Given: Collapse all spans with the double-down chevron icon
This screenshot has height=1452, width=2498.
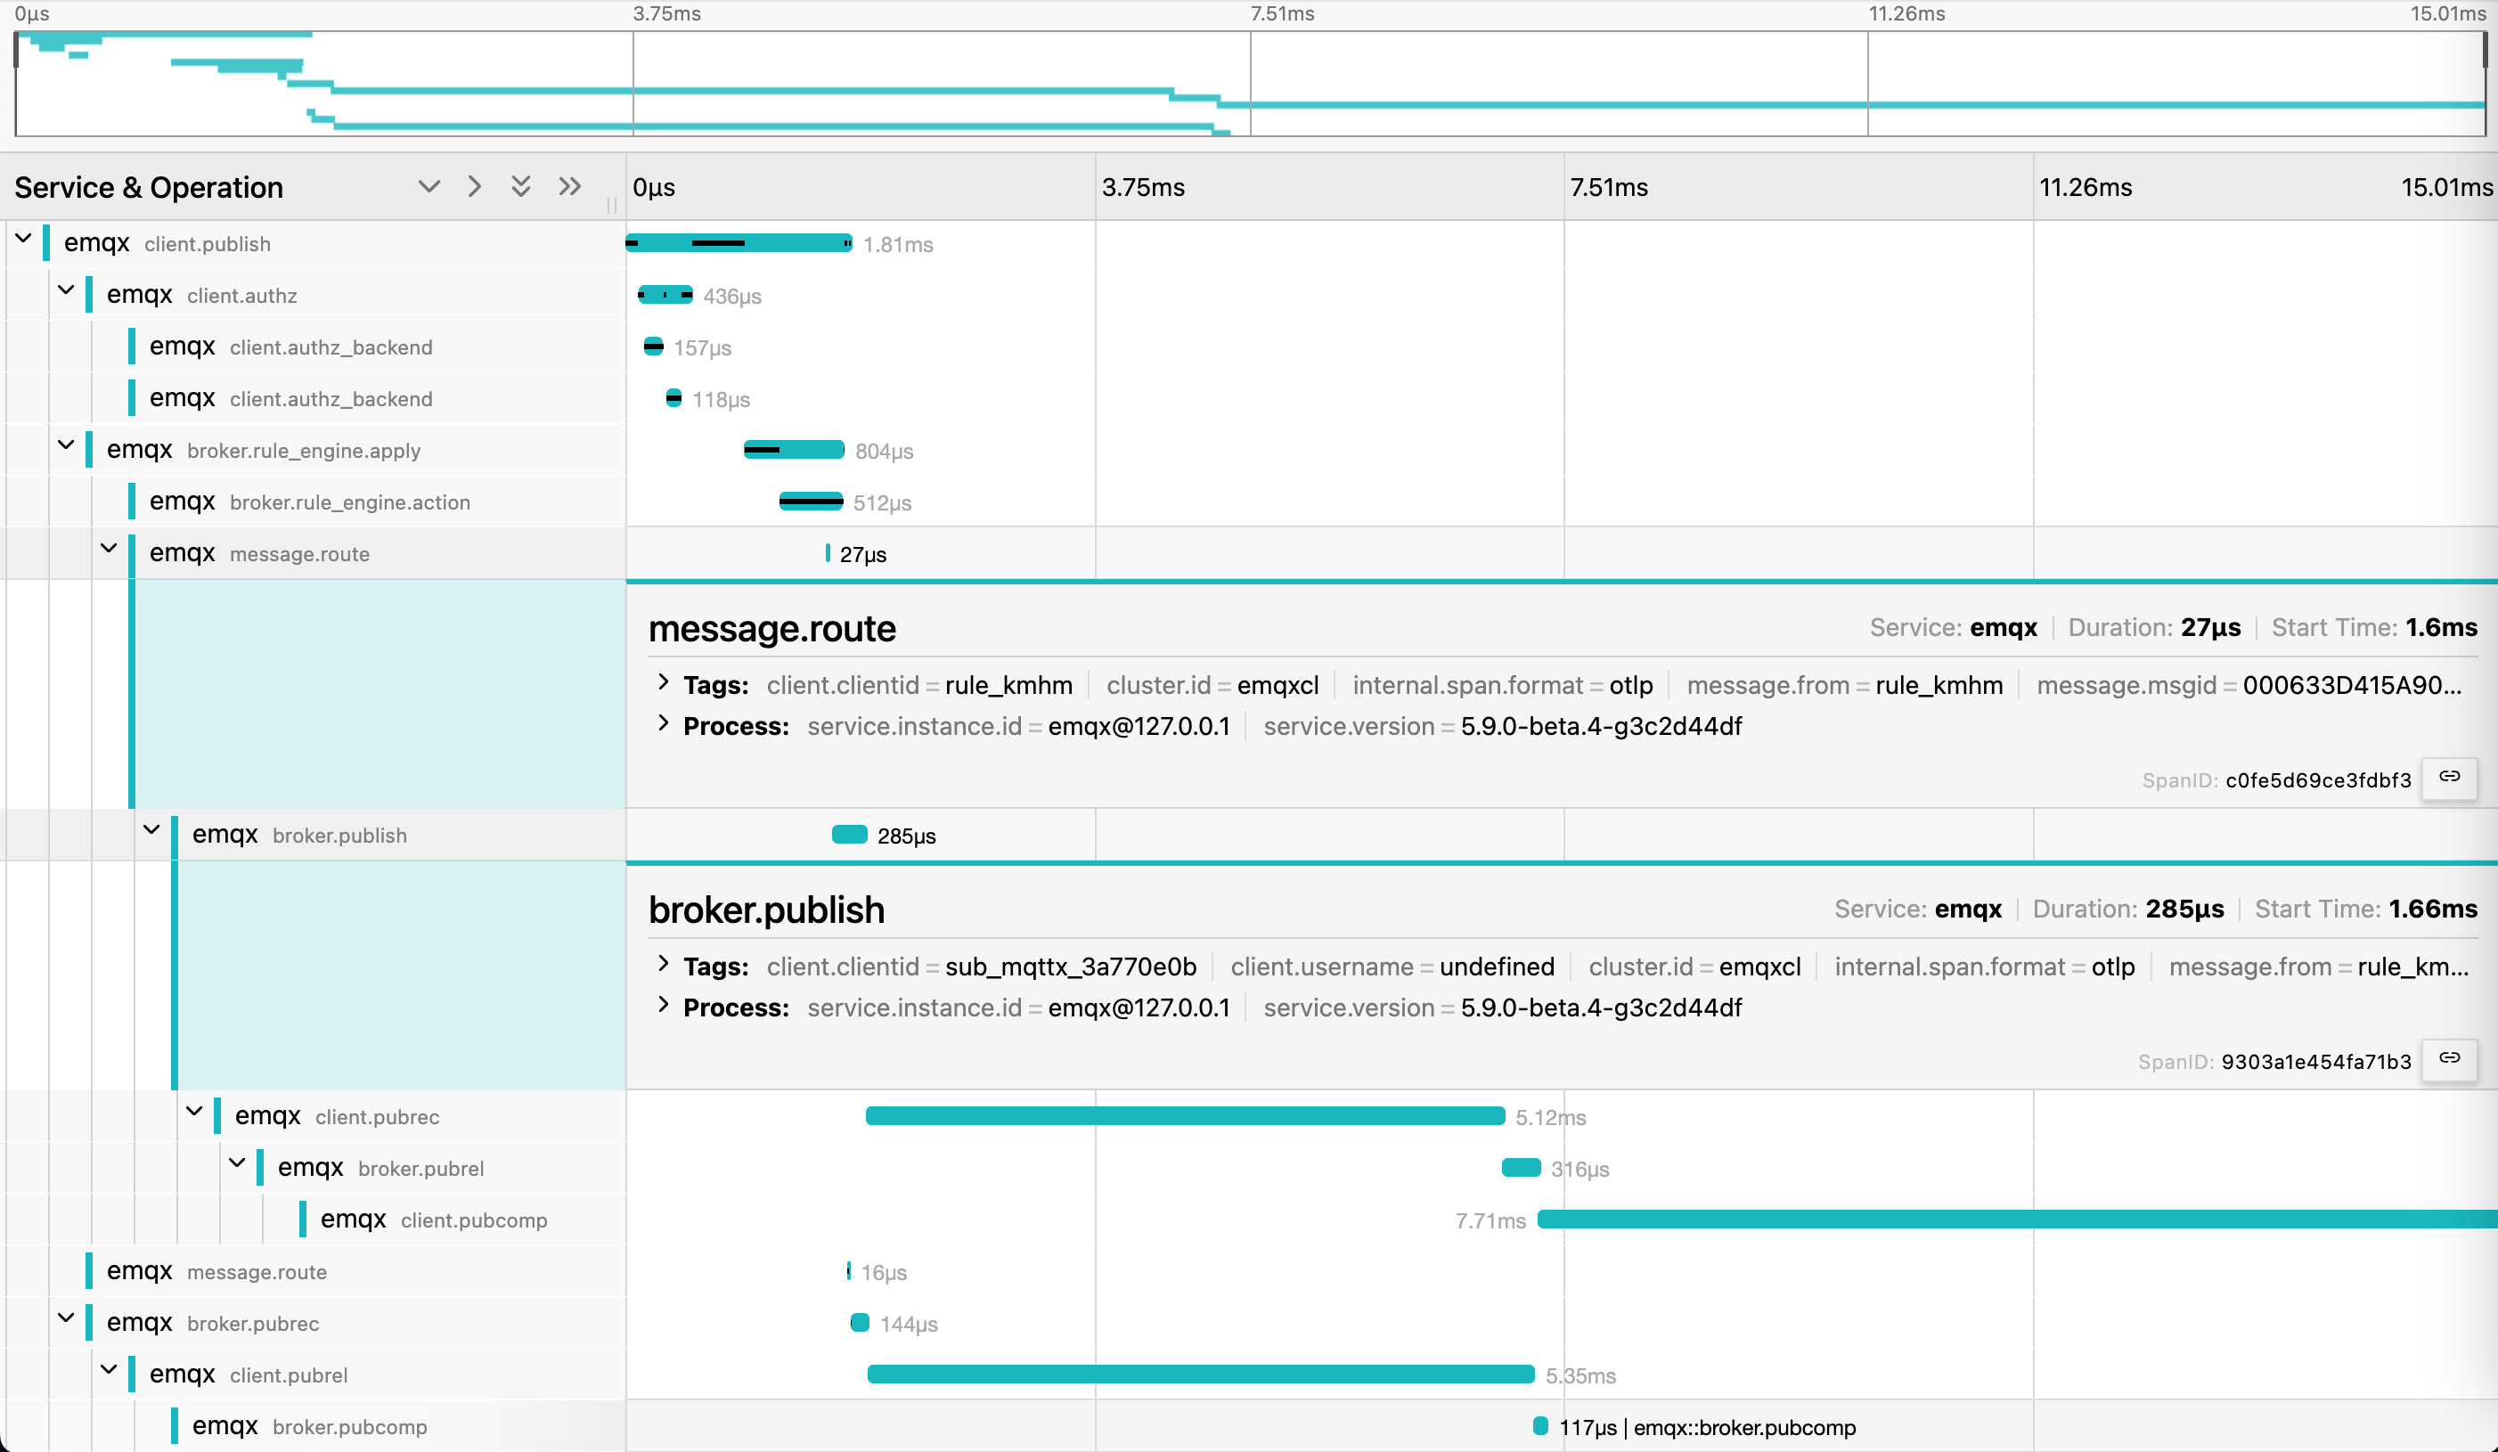Looking at the screenshot, I should pyautogui.click(x=520, y=186).
